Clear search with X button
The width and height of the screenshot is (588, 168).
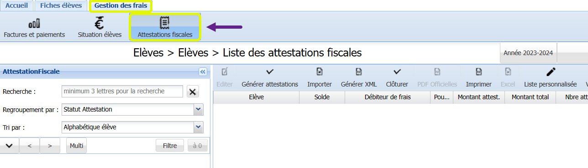tap(193, 92)
